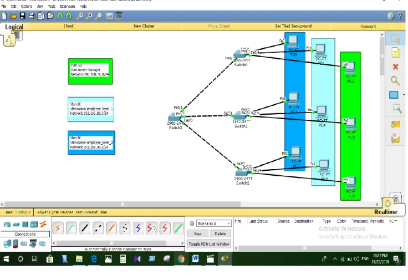
Task: Open the Scenario 0 dropdown
Action: click(213, 223)
